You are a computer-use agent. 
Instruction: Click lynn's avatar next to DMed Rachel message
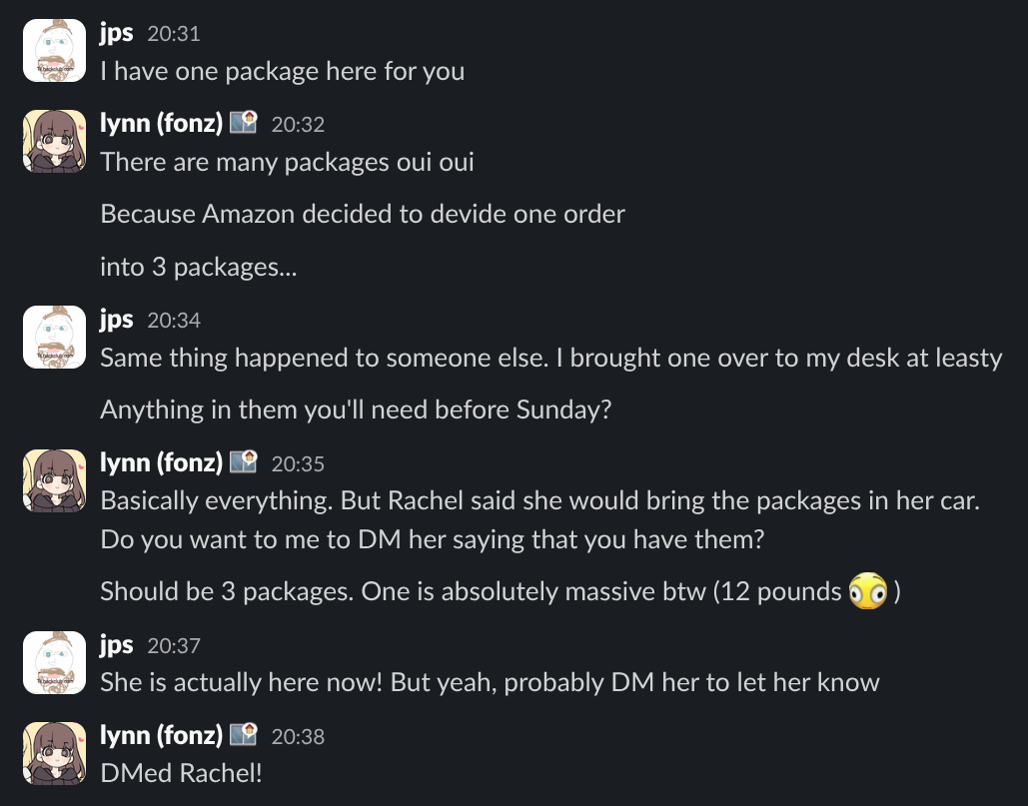[x=54, y=754]
